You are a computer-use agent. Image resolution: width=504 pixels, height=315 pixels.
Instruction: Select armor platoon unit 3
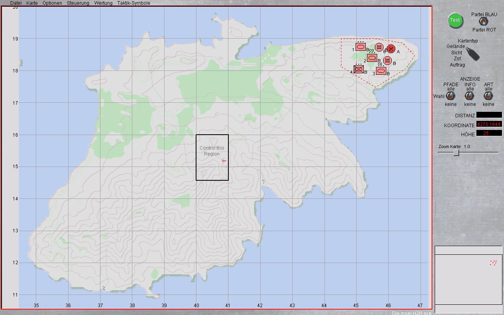click(x=381, y=71)
